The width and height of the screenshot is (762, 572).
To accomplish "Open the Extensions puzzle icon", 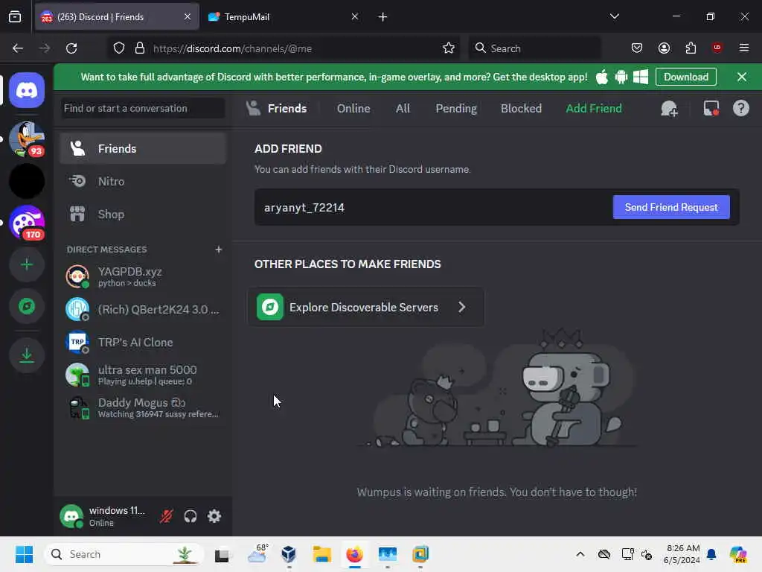I will pyautogui.click(x=691, y=48).
